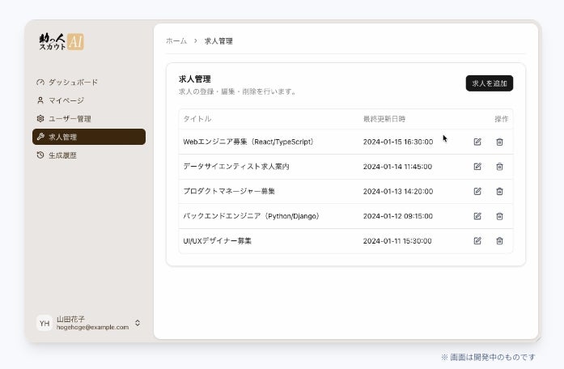Select 求人管理 in the sidebar
Viewport: 564px width, 369px height.
click(89, 137)
